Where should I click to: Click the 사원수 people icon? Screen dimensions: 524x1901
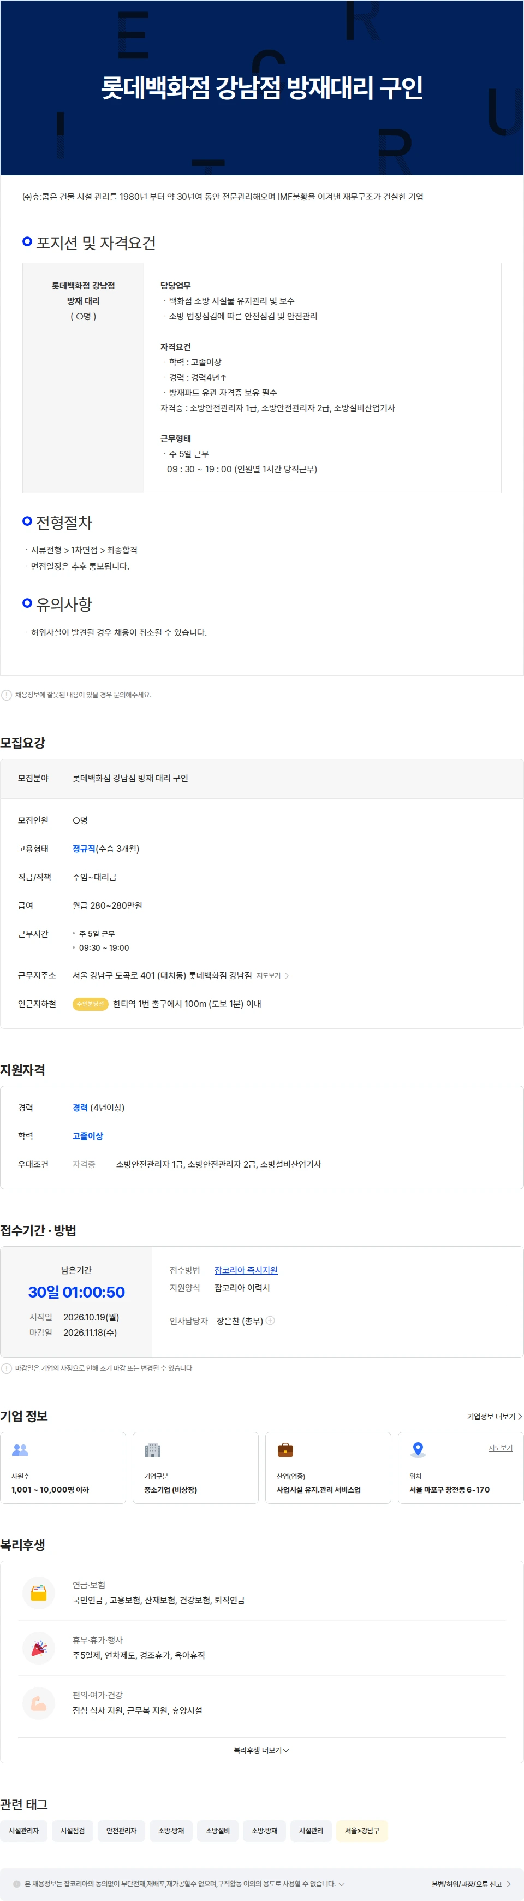(20, 1449)
